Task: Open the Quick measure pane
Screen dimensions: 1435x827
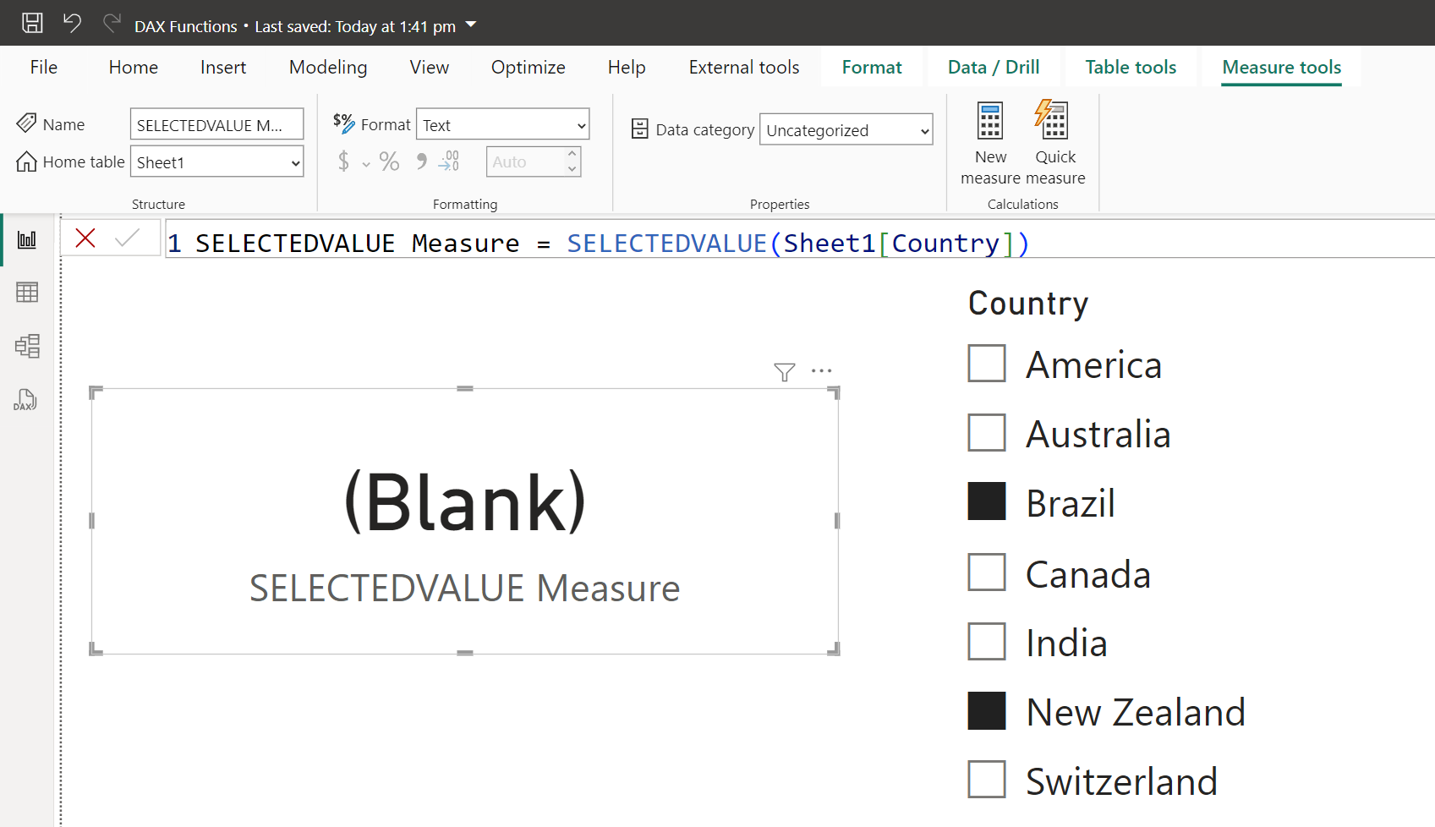Action: (x=1054, y=142)
